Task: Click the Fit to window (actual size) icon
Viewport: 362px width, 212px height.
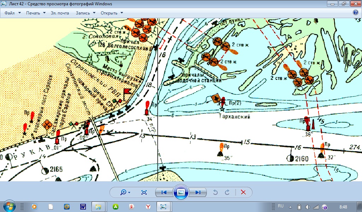Action: [x=144, y=192]
